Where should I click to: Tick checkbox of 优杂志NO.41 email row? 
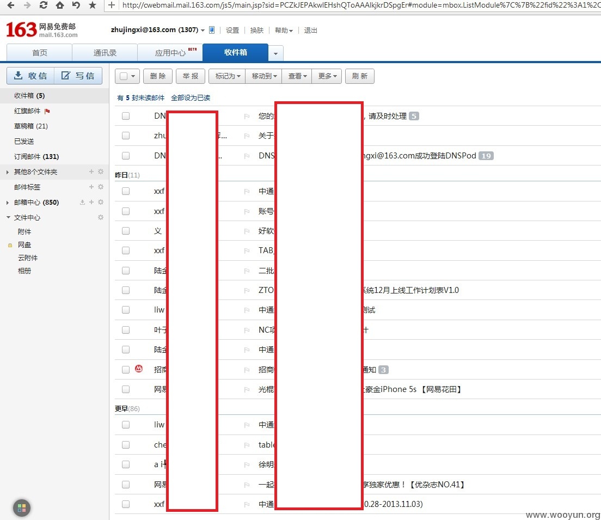(126, 485)
